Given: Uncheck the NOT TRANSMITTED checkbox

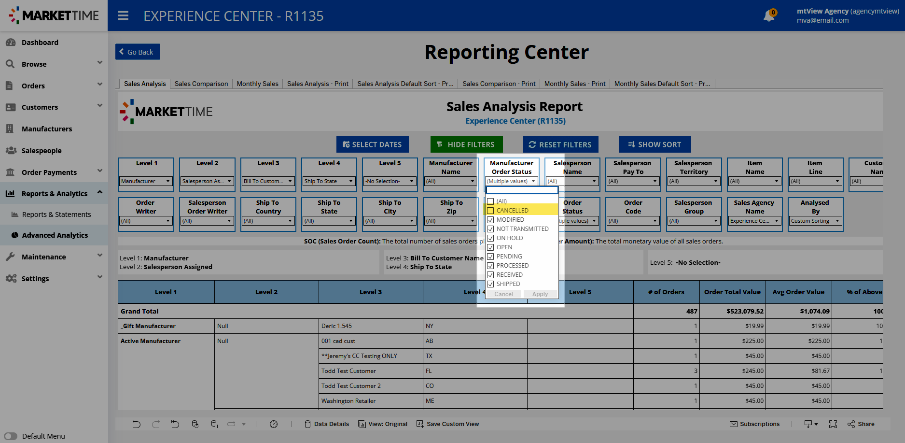Looking at the screenshot, I should [490, 229].
